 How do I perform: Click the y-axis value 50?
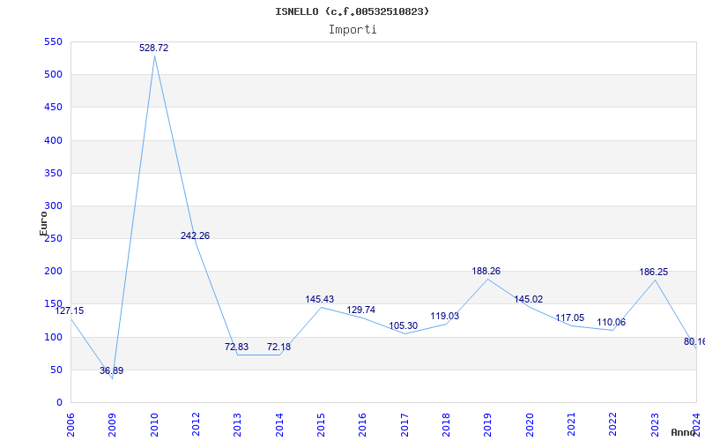(x=56, y=370)
